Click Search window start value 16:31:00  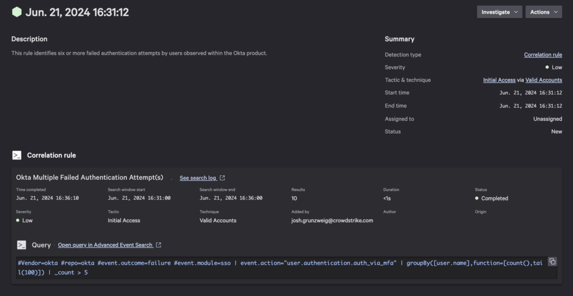139,198
